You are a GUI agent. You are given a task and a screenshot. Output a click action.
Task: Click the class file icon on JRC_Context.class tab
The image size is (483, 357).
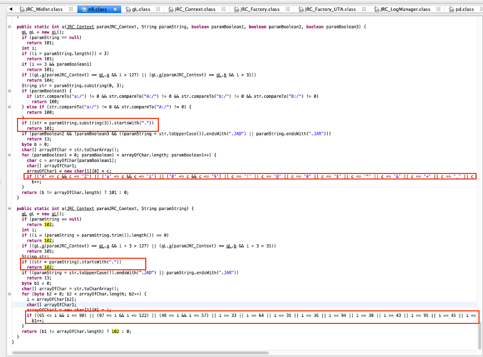point(171,9)
